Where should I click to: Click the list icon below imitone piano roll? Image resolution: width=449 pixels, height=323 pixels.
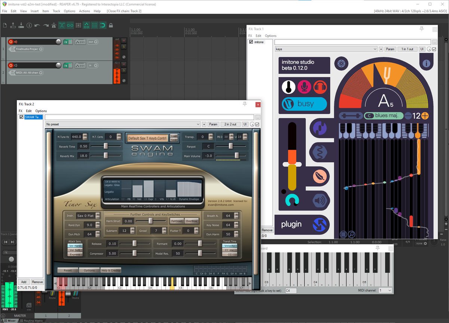(343, 234)
